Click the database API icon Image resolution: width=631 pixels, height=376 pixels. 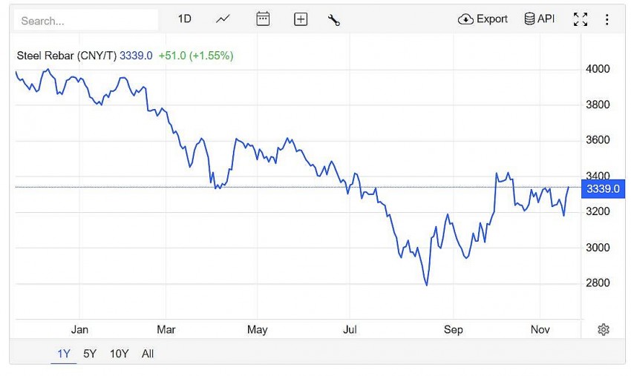(x=540, y=19)
